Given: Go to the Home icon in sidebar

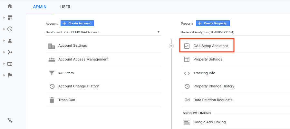Looking at the screenshot, I should pos(10,6).
